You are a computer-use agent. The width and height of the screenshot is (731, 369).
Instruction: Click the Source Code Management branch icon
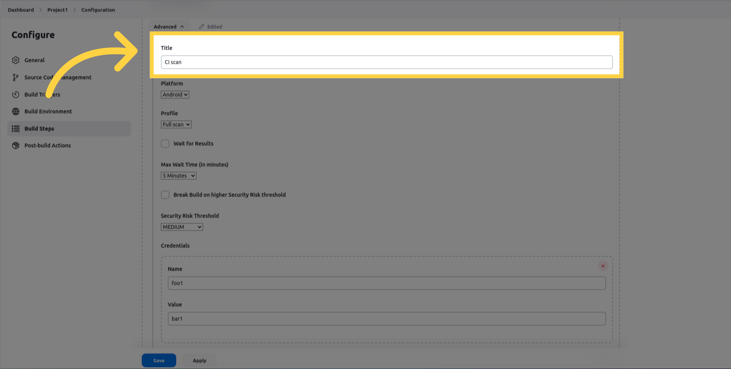click(x=16, y=78)
